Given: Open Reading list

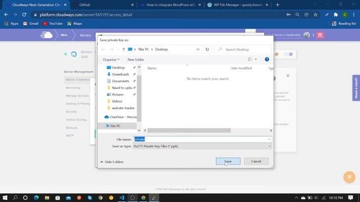Looking at the screenshot, I should tap(344, 24).
